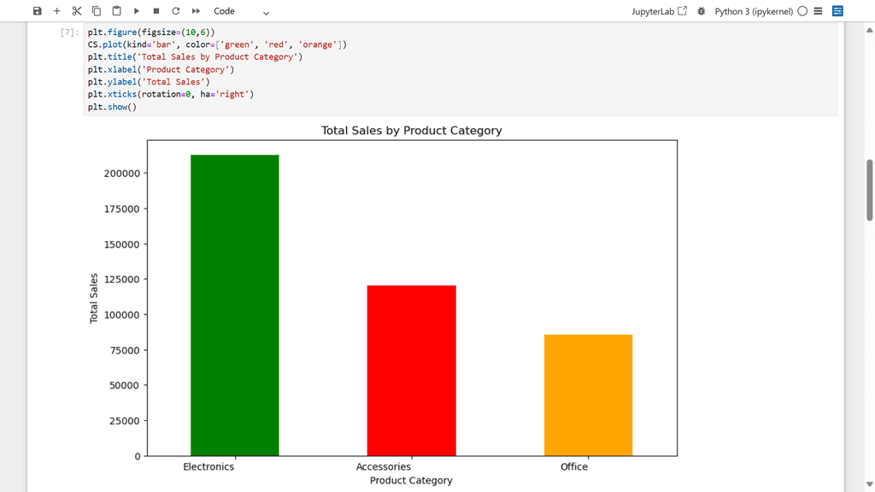Image resolution: width=875 pixels, height=492 pixels.
Task: Copy the selected cell
Action: 97,11
